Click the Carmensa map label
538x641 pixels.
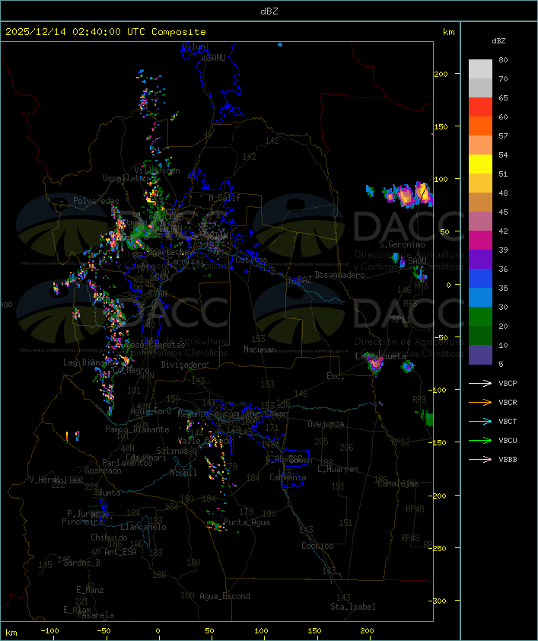pos(288,477)
